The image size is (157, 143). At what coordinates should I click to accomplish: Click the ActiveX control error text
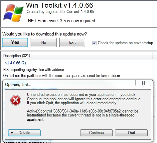point(82,115)
